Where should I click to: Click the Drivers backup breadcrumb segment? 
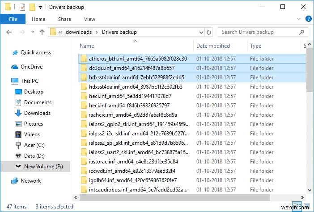[x=119, y=32]
